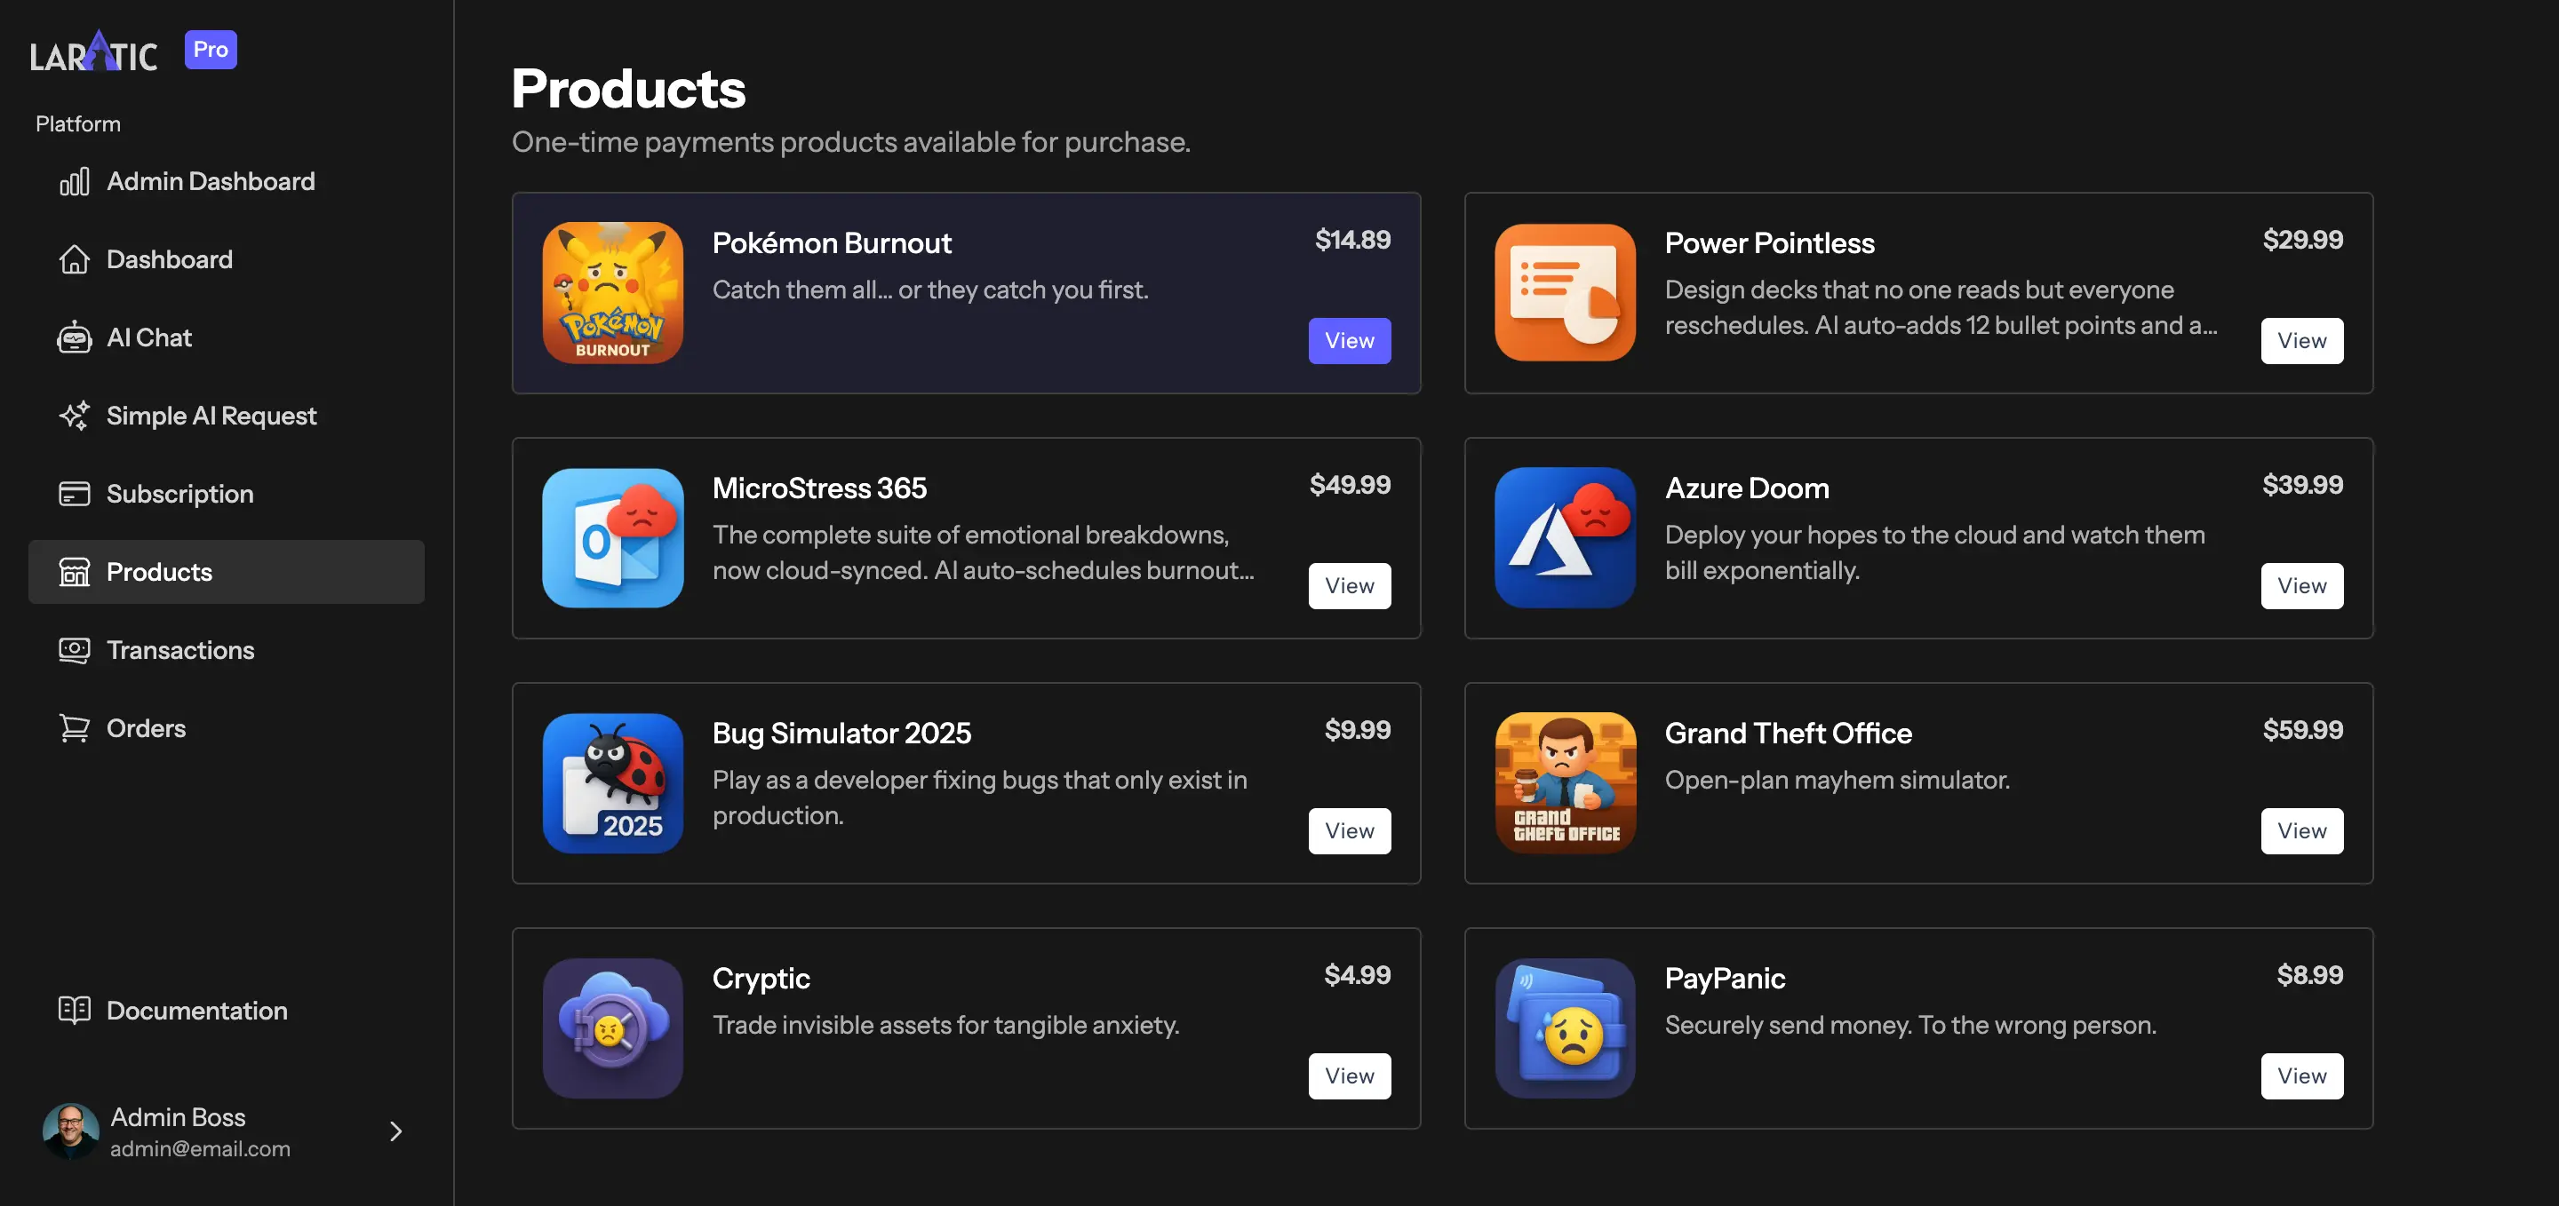
Task: Click the Documentation book icon
Action: pos(75,1010)
